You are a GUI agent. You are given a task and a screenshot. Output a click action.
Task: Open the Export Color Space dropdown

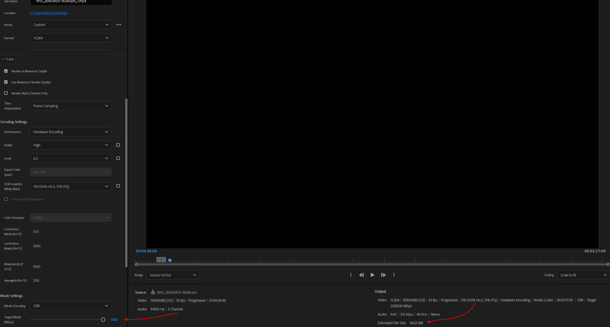tap(70, 172)
